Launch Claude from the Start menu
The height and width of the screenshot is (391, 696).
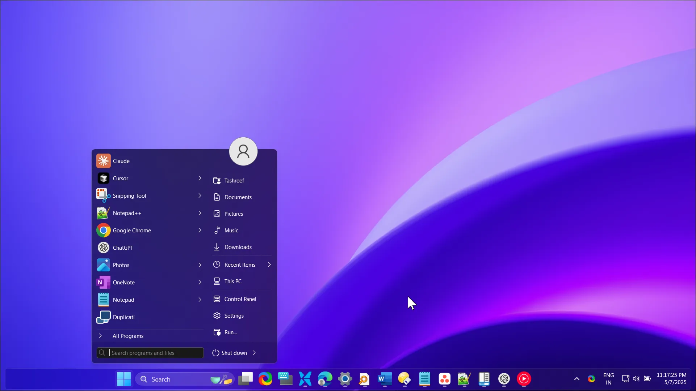click(121, 161)
